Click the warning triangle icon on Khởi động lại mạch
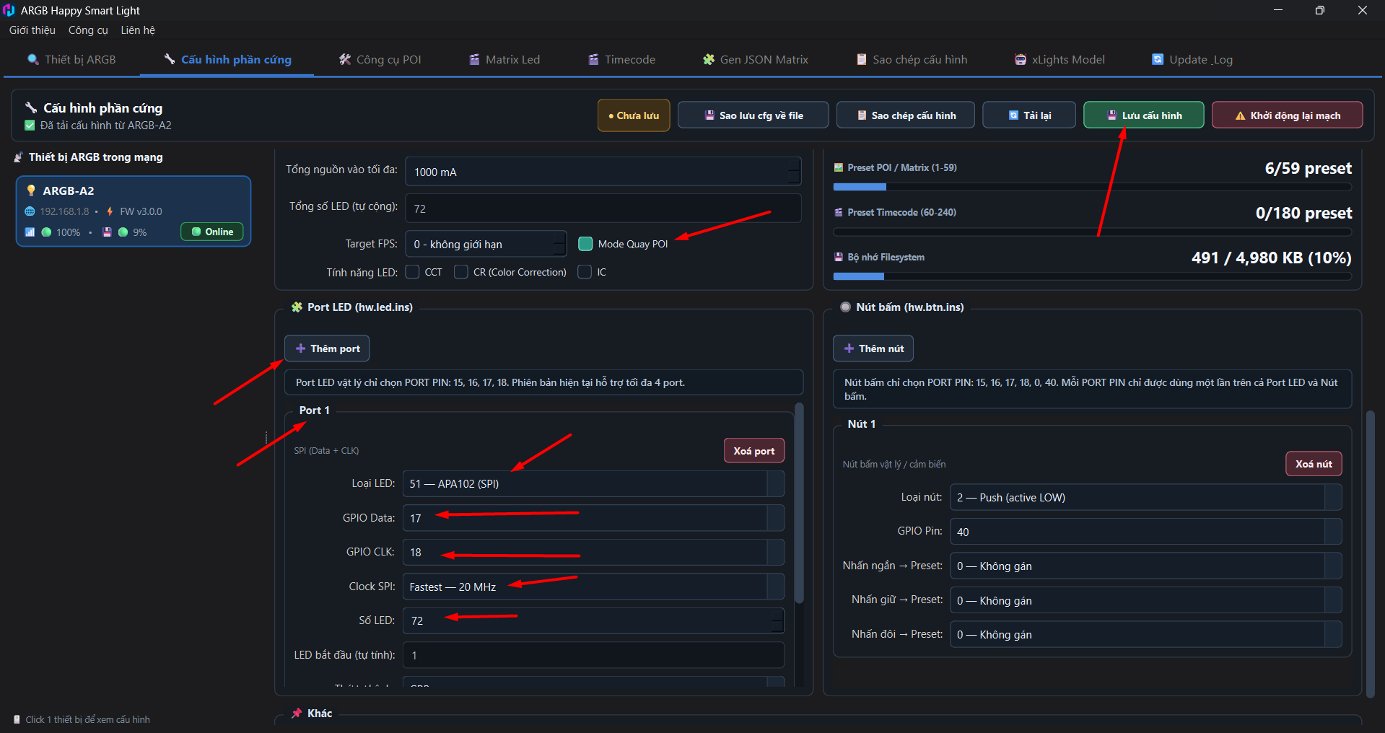This screenshot has height=733, width=1385. 1241,115
